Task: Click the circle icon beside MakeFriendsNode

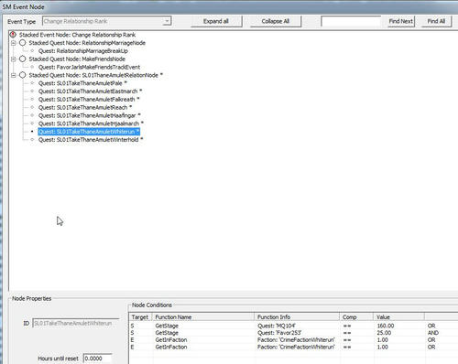Action: coord(23,59)
